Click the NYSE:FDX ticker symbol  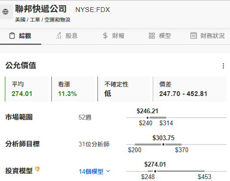(93, 10)
